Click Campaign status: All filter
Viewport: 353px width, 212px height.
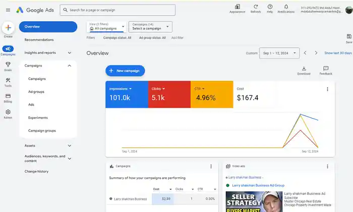(x=117, y=38)
